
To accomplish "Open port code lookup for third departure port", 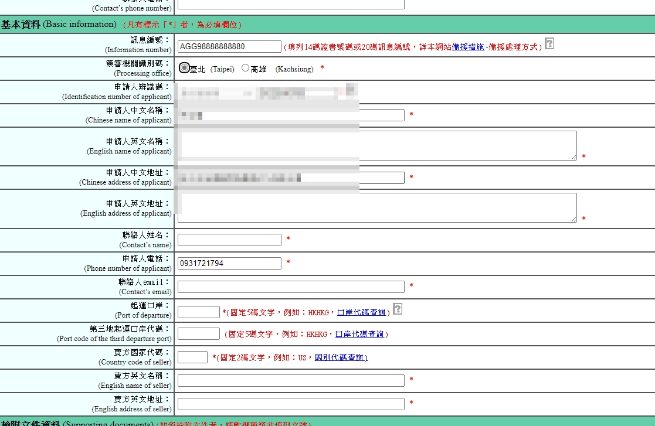I will pos(359,334).
